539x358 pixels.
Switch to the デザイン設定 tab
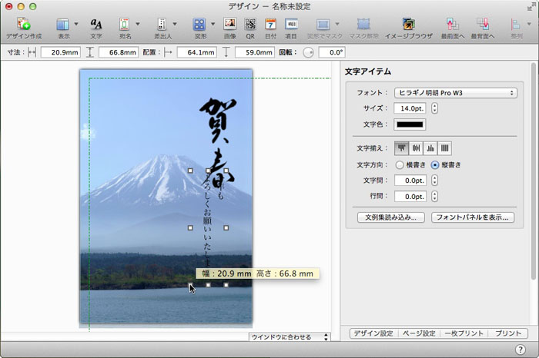[372, 333]
